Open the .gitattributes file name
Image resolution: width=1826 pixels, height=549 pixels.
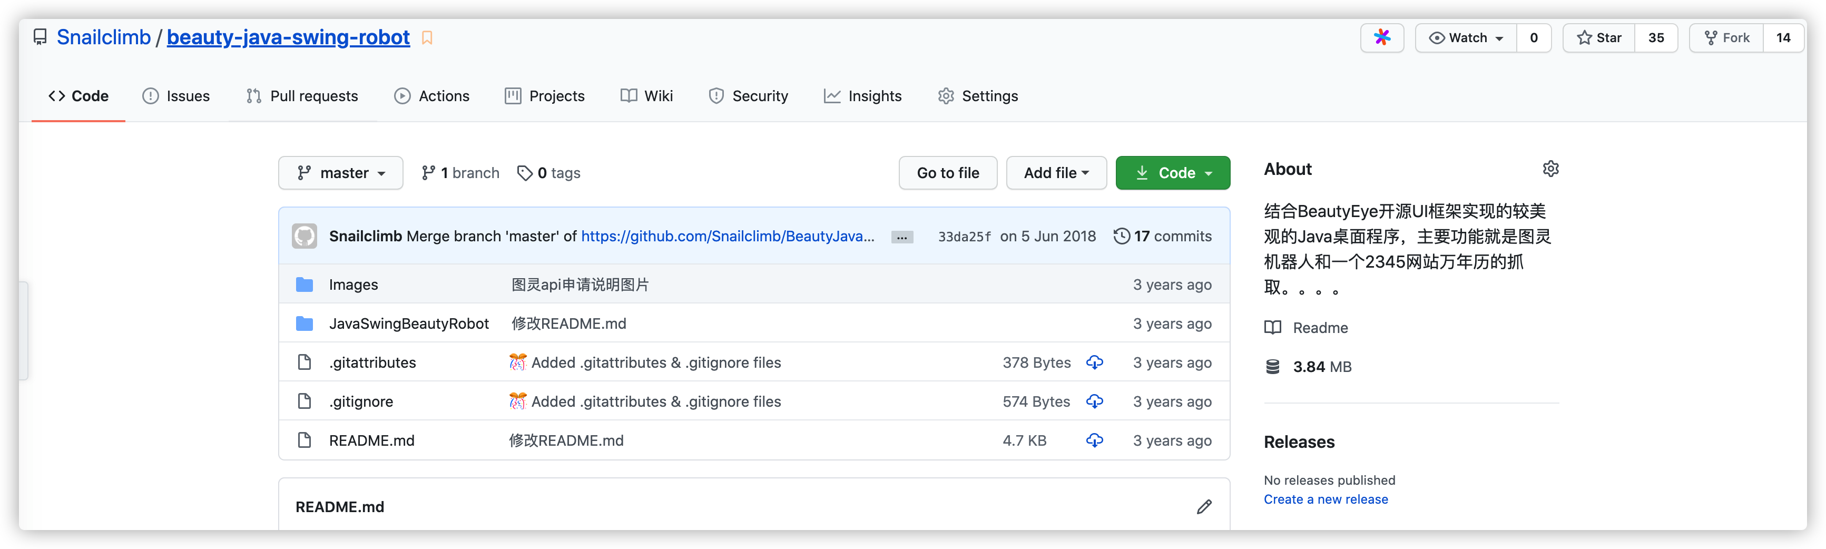coord(372,362)
